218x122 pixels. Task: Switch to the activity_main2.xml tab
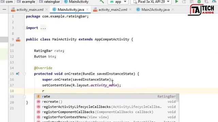[113, 10]
